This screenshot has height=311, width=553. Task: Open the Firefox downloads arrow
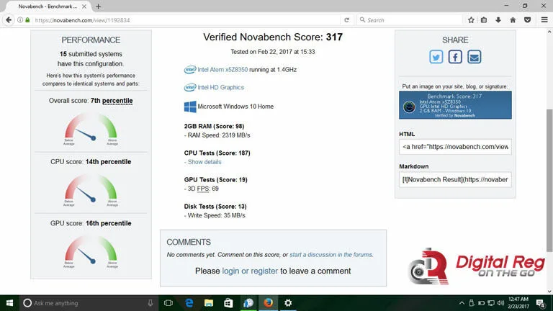coord(498,20)
